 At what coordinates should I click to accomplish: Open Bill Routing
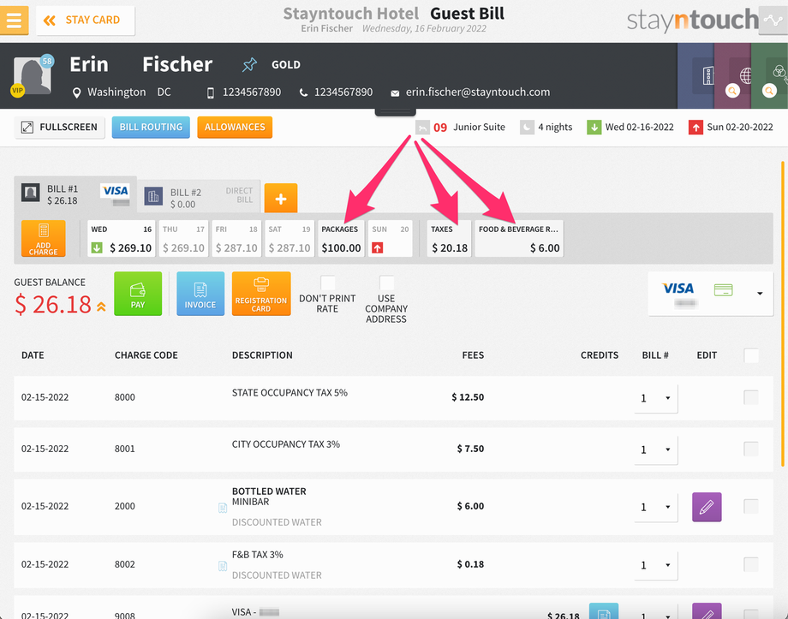(151, 128)
